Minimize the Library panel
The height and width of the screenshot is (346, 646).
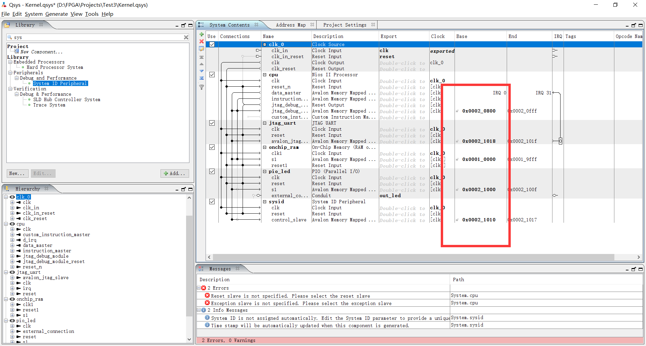(177, 26)
